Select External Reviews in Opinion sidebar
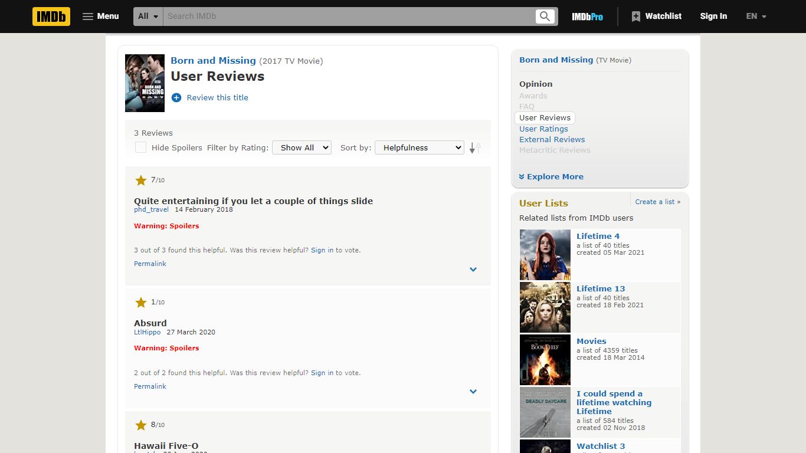This screenshot has width=806, height=453. click(552, 140)
